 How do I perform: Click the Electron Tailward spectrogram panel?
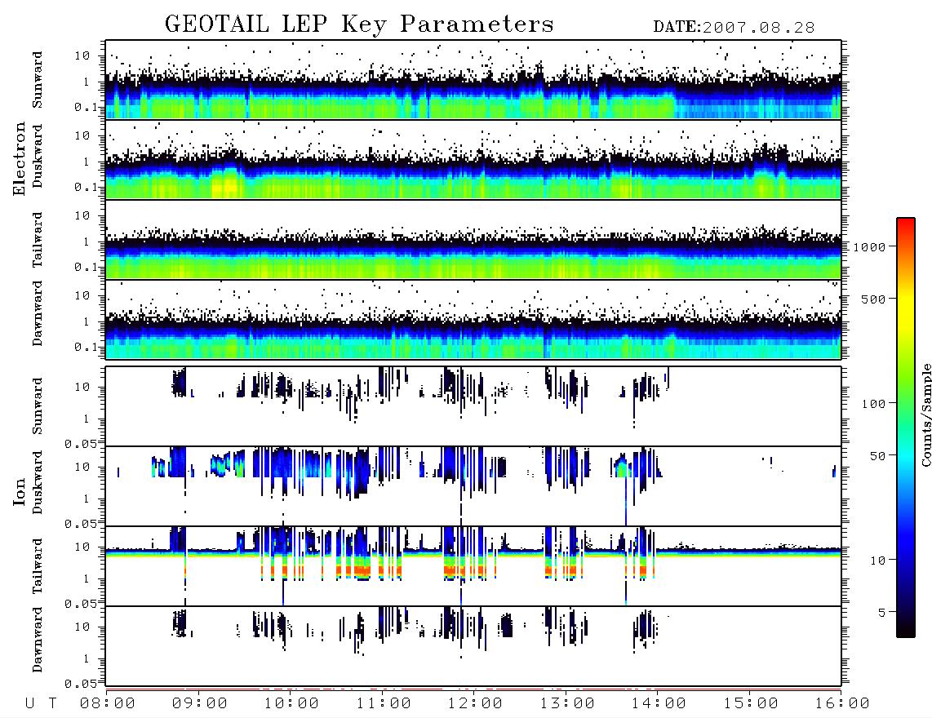point(473,240)
